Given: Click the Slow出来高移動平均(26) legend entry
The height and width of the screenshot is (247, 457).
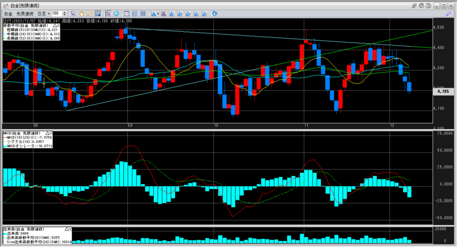Looking at the screenshot, I should click(37, 242).
